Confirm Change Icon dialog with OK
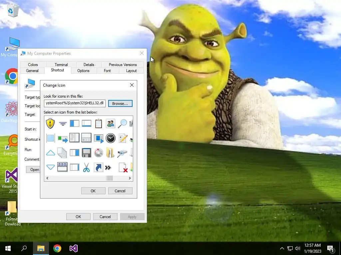Screen dimensions: 341x255 93,191
